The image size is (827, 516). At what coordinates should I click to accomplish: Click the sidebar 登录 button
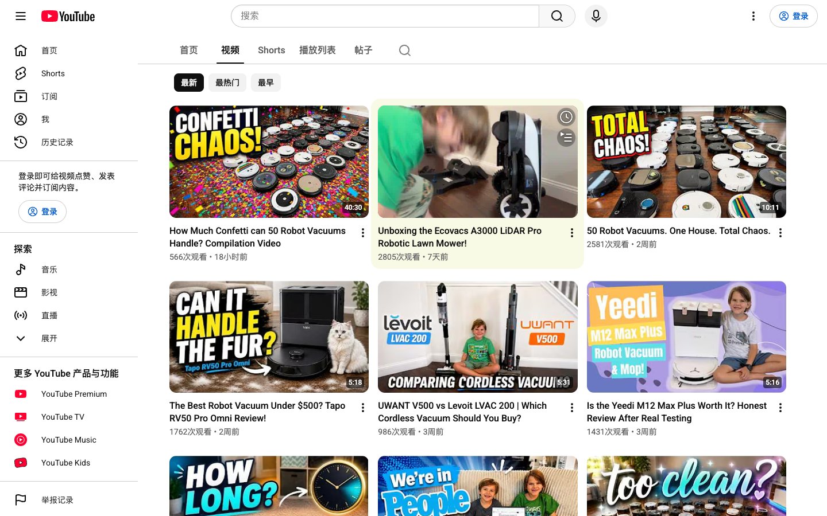point(42,212)
